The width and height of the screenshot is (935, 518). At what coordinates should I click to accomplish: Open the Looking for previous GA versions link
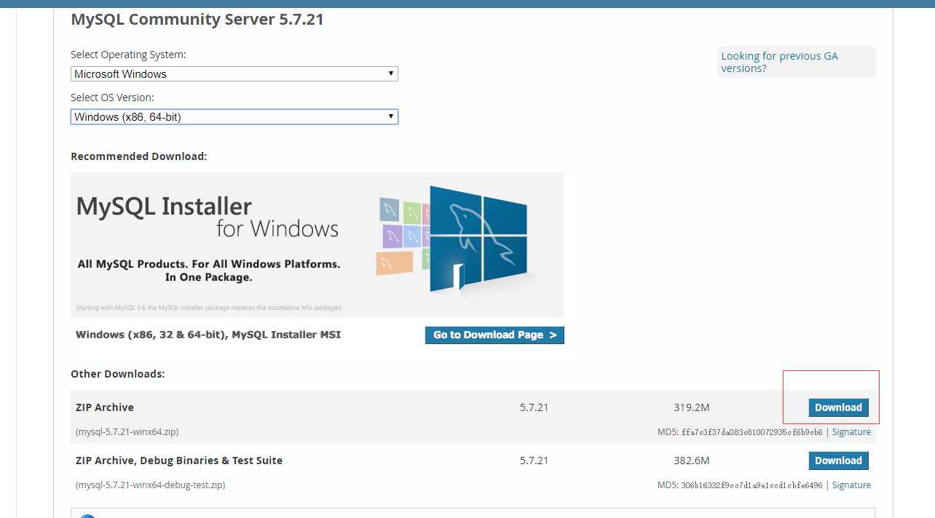779,62
